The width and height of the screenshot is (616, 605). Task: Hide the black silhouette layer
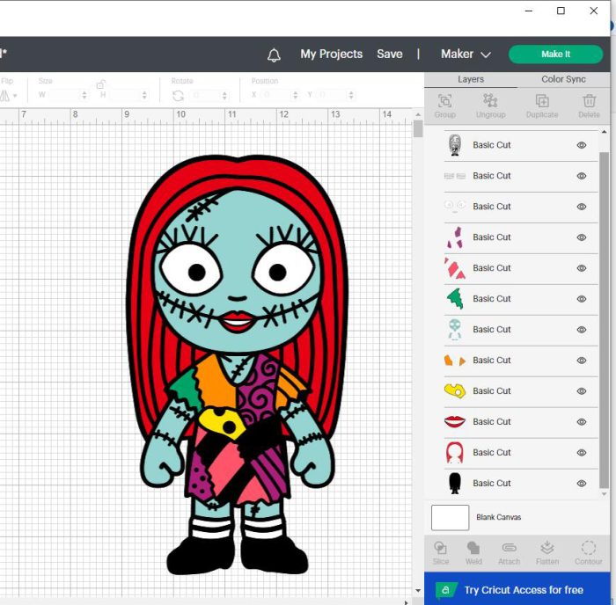582,484
